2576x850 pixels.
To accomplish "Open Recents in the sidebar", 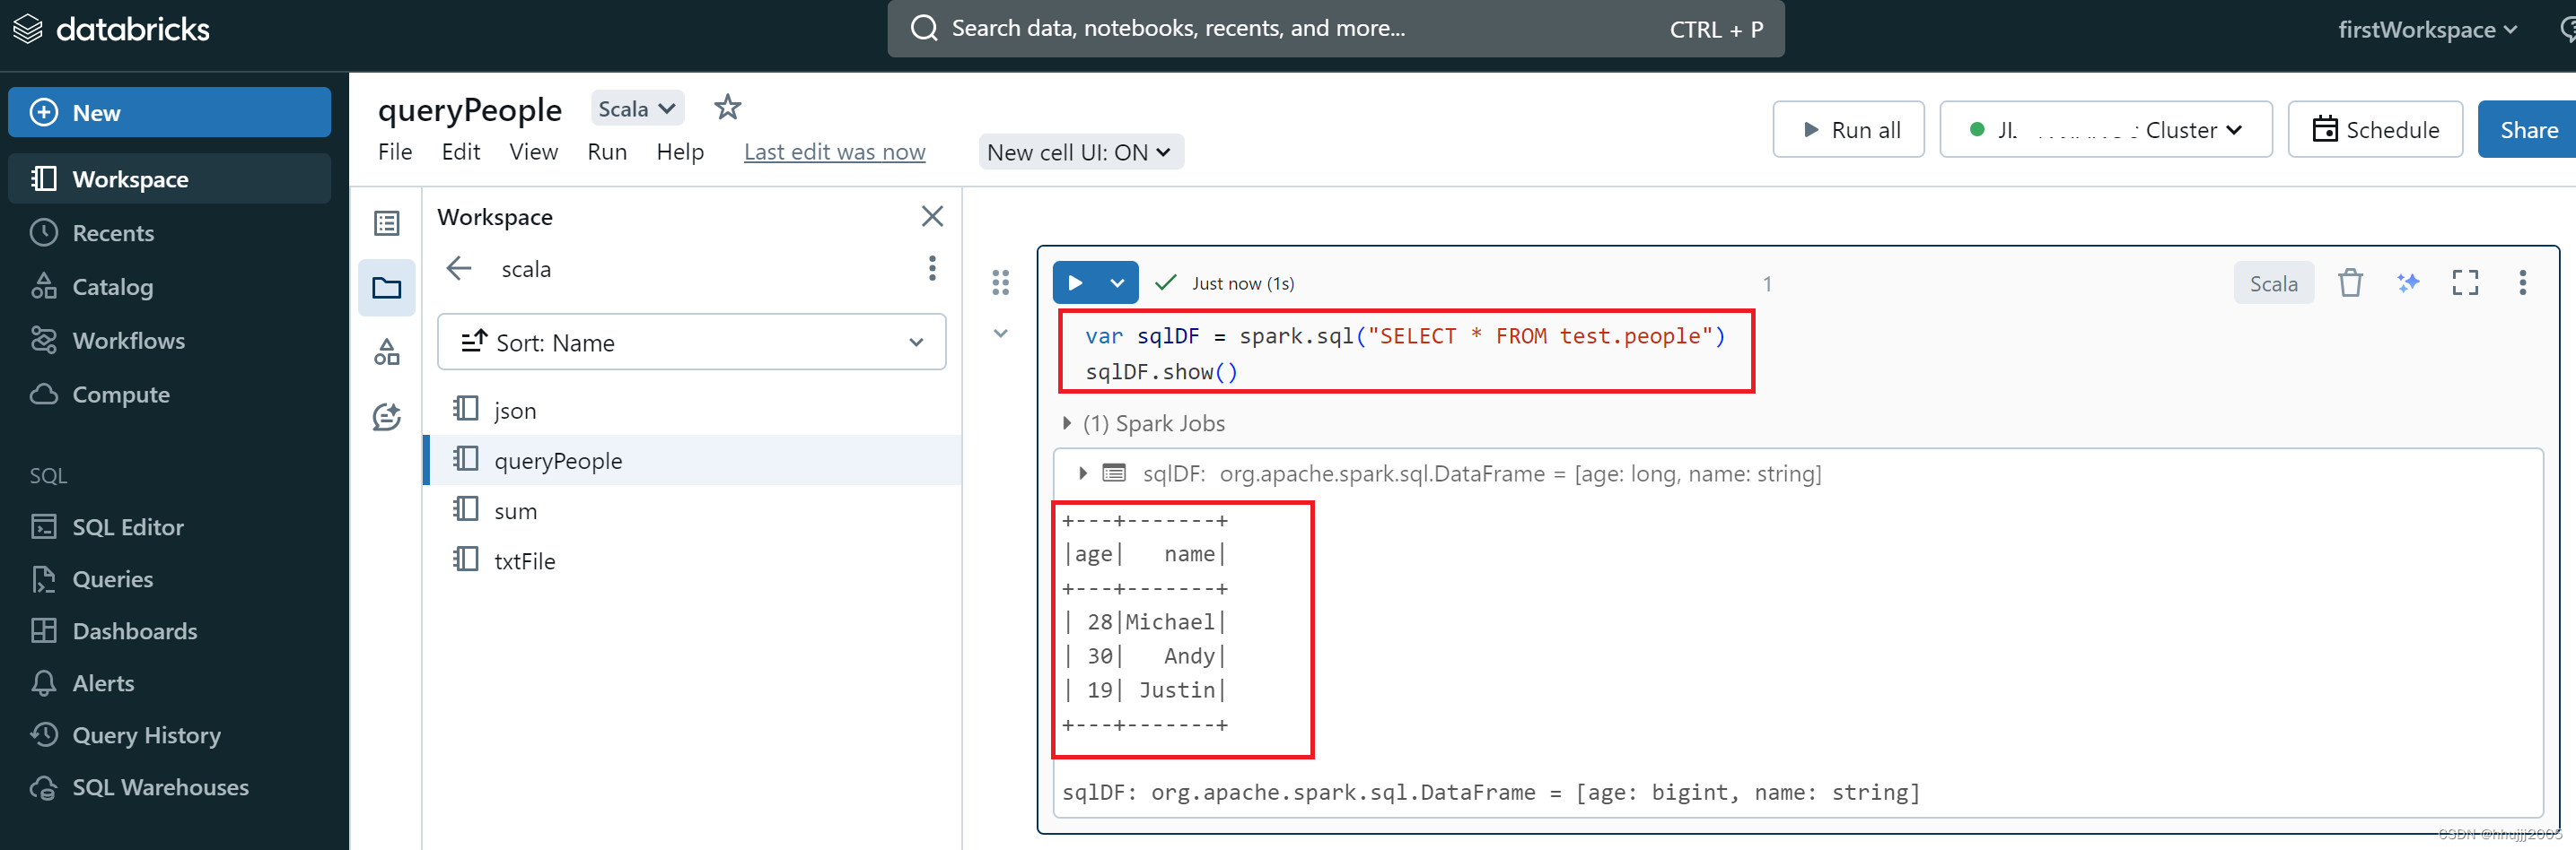I will (x=113, y=233).
